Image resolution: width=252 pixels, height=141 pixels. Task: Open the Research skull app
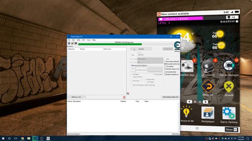pyautogui.click(x=208, y=66)
